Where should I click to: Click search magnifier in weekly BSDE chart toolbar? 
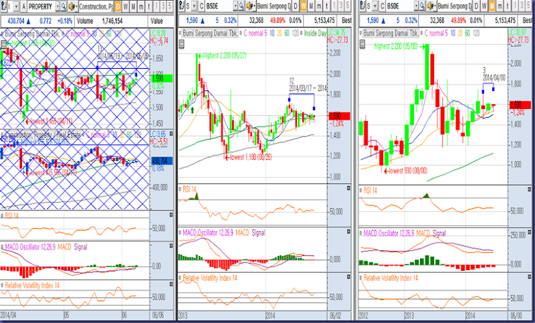click(241, 6)
